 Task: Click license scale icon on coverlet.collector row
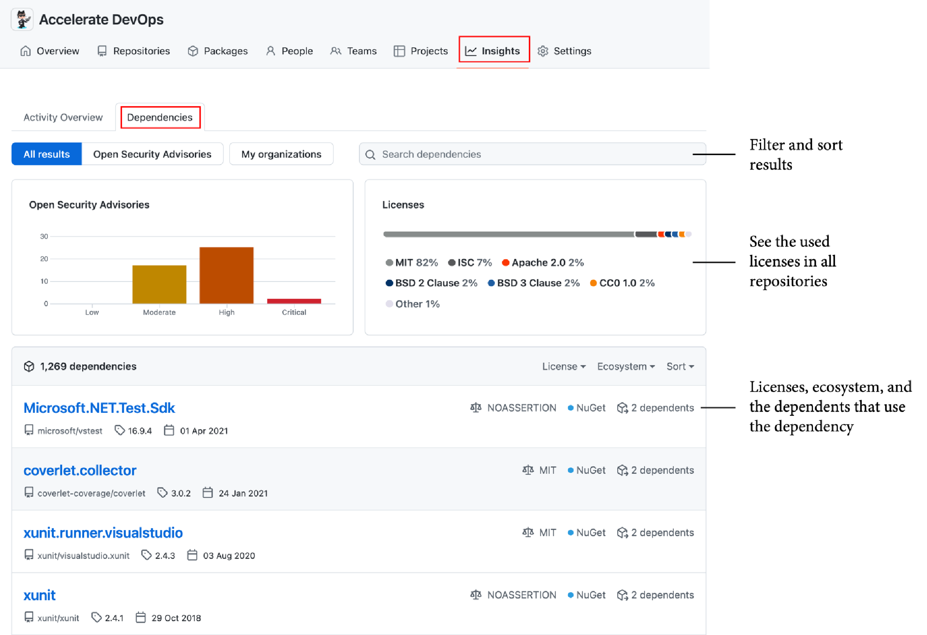528,470
